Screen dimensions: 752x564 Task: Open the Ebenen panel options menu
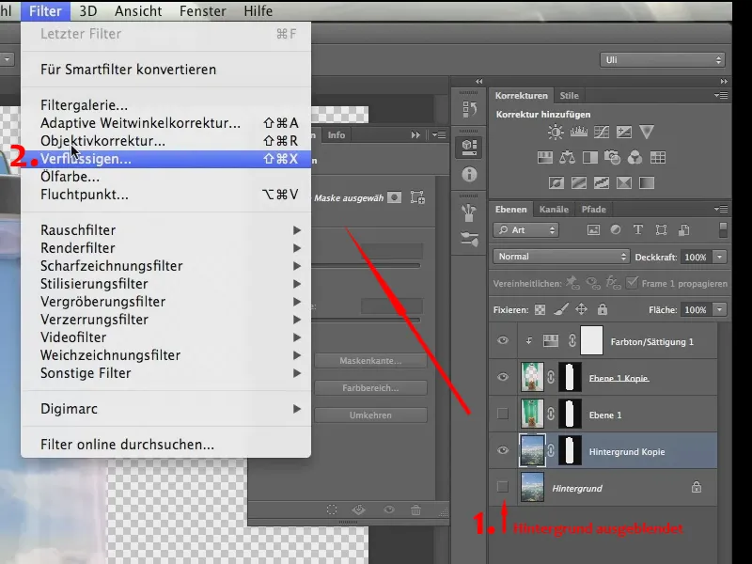click(x=721, y=209)
